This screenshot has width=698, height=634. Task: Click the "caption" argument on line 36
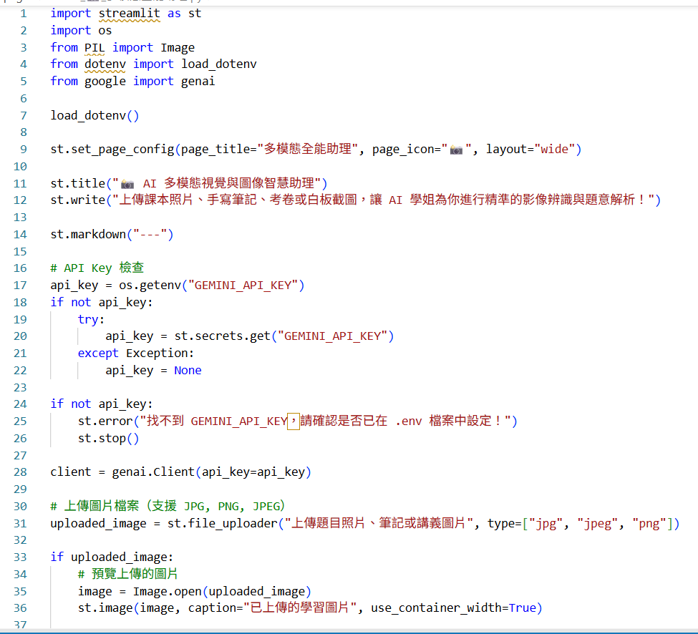pyautogui.click(x=212, y=608)
